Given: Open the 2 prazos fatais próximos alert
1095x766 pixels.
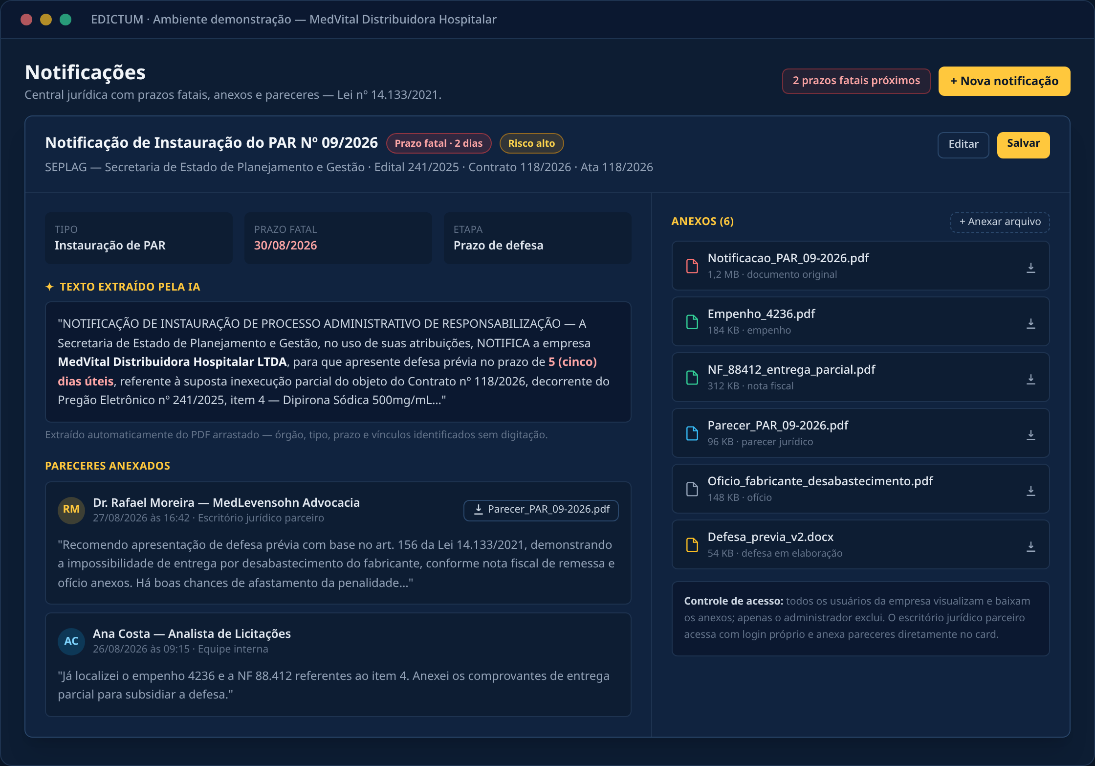Looking at the screenshot, I should (x=856, y=81).
